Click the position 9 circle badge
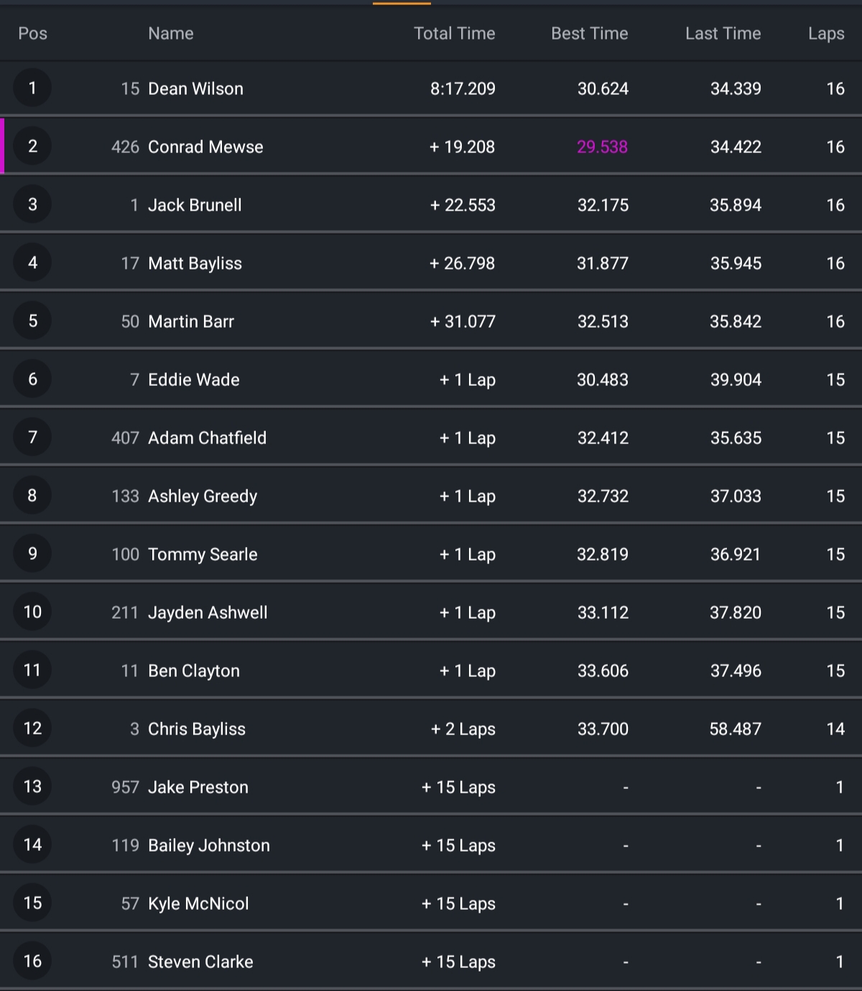This screenshot has width=862, height=991. [32, 554]
